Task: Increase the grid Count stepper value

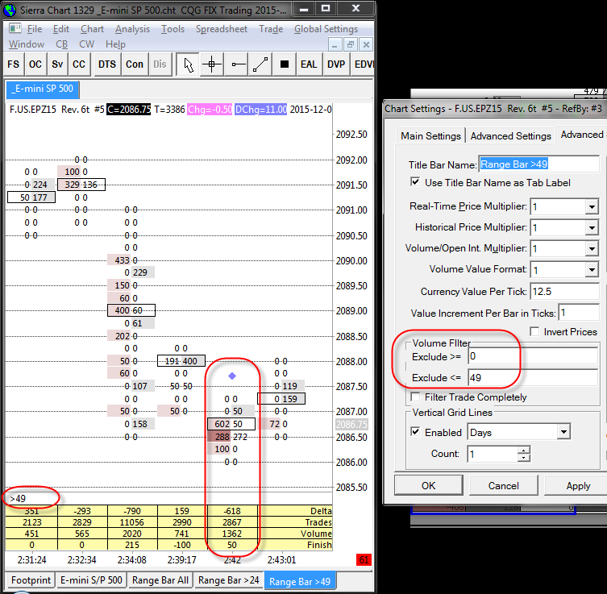Action: click(524, 451)
